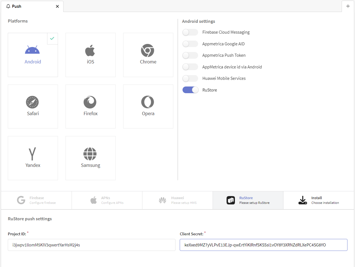The image size is (355, 267).
Task: Turn on Appmetrica Push Token switch
Action: click(x=190, y=55)
